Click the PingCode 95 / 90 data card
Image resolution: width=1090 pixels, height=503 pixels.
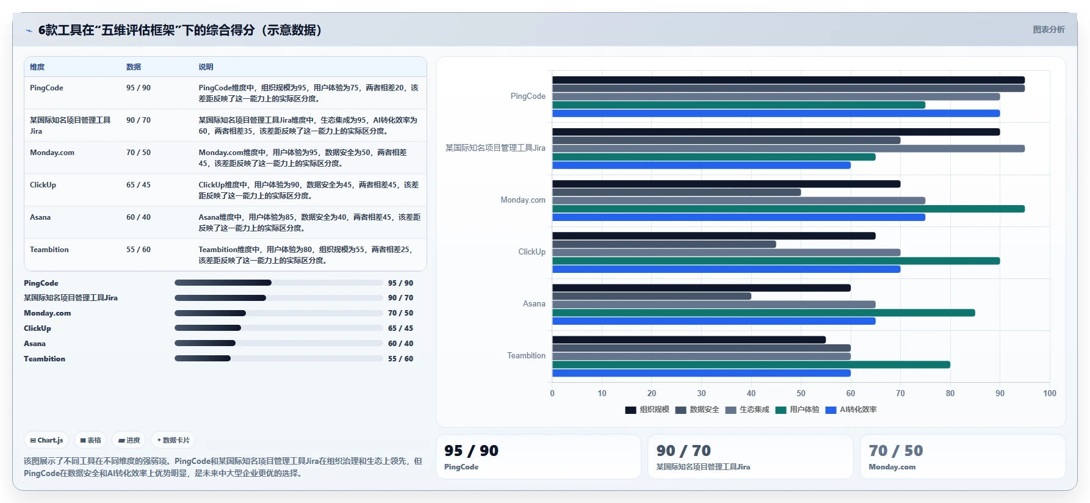pos(538,457)
